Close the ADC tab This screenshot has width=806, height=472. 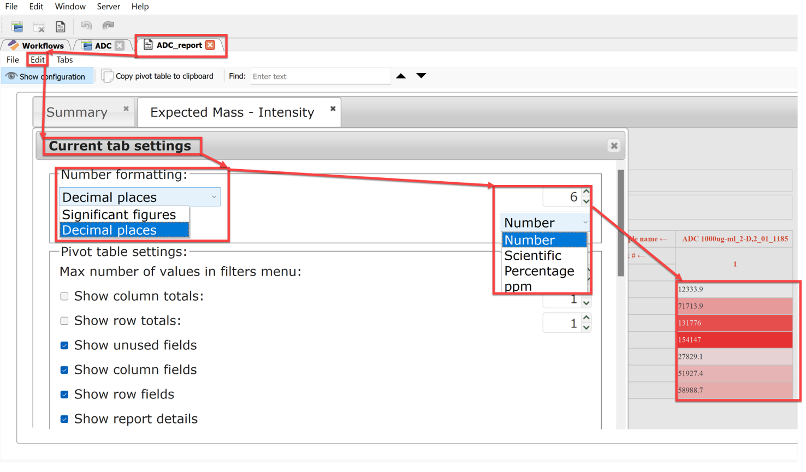(120, 46)
